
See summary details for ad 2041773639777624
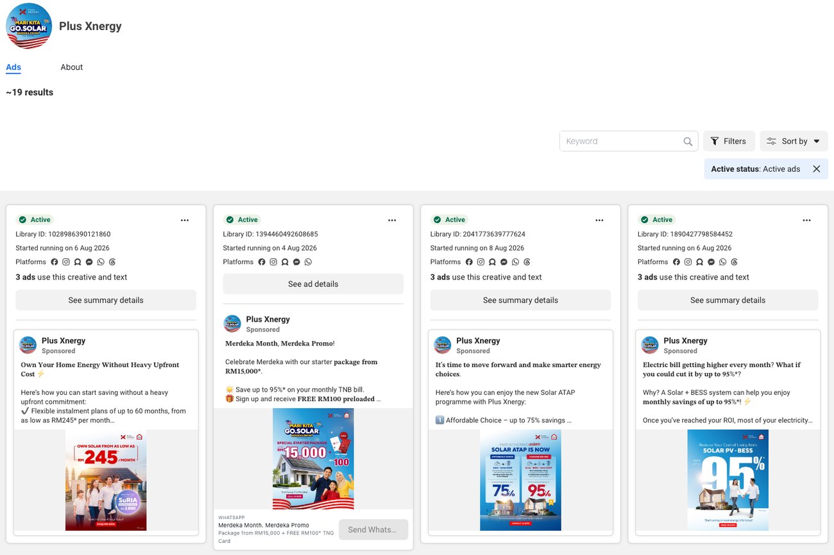coord(520,300)
